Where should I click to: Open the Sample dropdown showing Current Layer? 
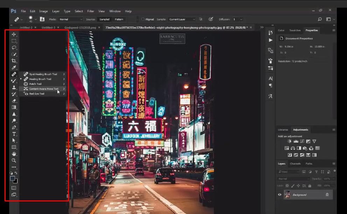tap(182, 20)
